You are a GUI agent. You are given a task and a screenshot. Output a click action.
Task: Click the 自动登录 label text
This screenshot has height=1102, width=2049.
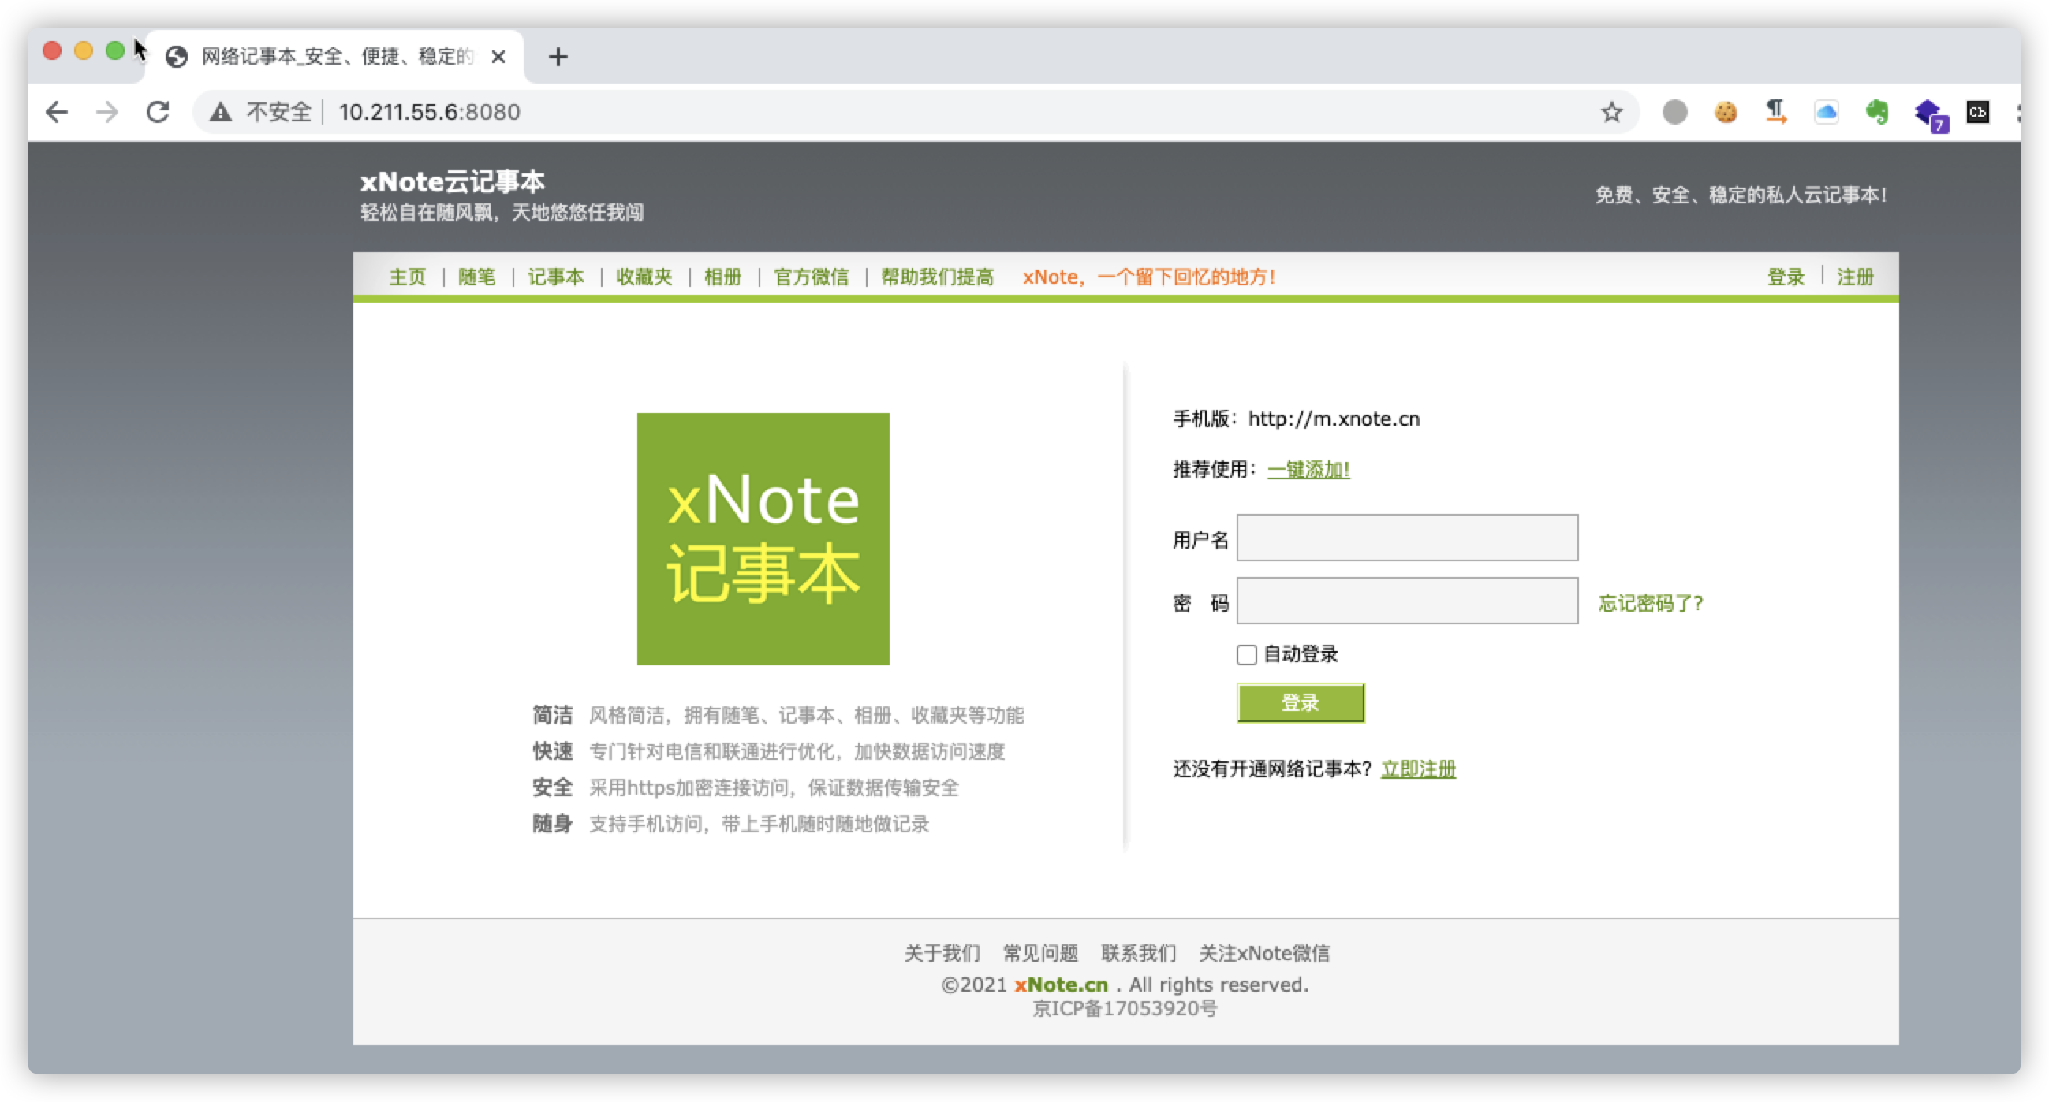(x=1301, y=653)
